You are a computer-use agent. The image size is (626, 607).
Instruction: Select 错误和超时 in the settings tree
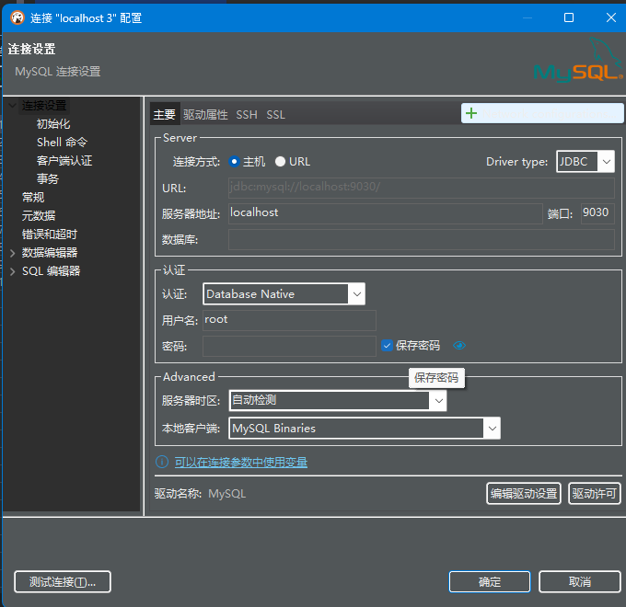(x=50, y=235)
